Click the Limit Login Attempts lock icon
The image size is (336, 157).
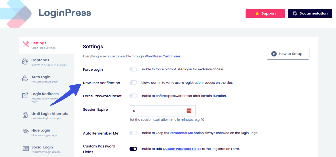25,115
